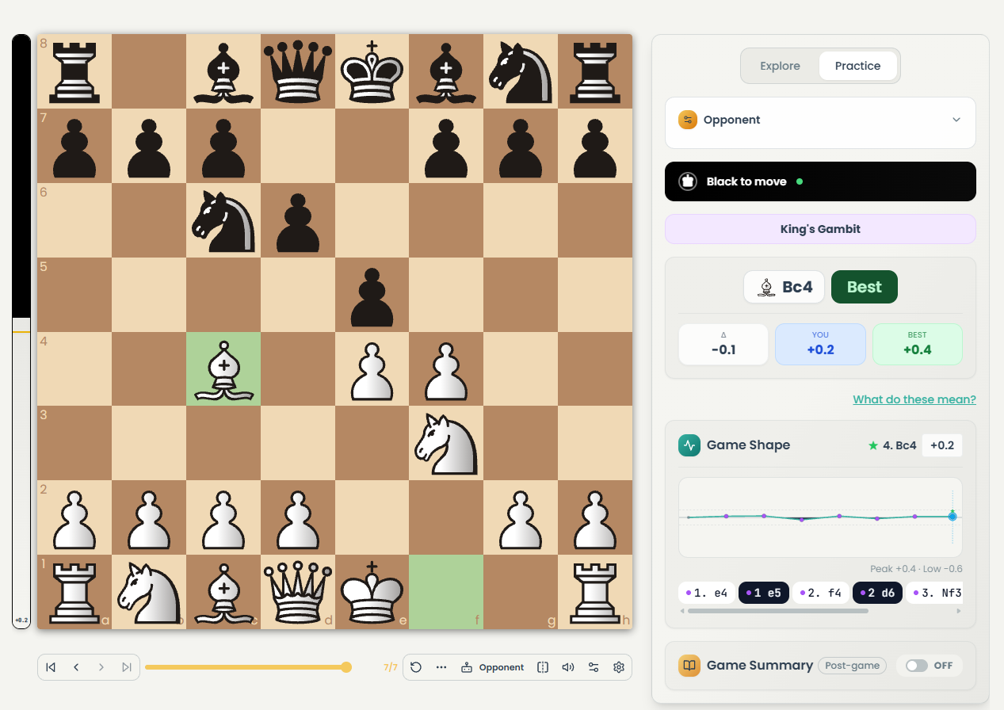
Task: Select the white queen on d1
Action: [x=298, y=592]
